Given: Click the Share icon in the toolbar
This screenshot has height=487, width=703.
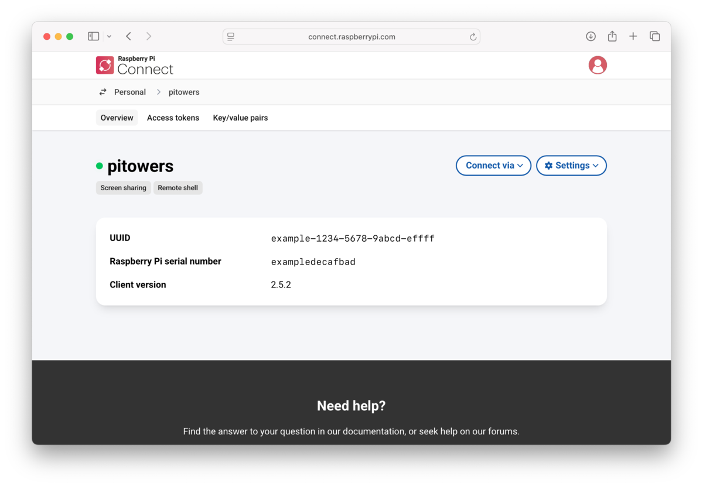Looking at the screenshot, I should (x=612, y=36).
